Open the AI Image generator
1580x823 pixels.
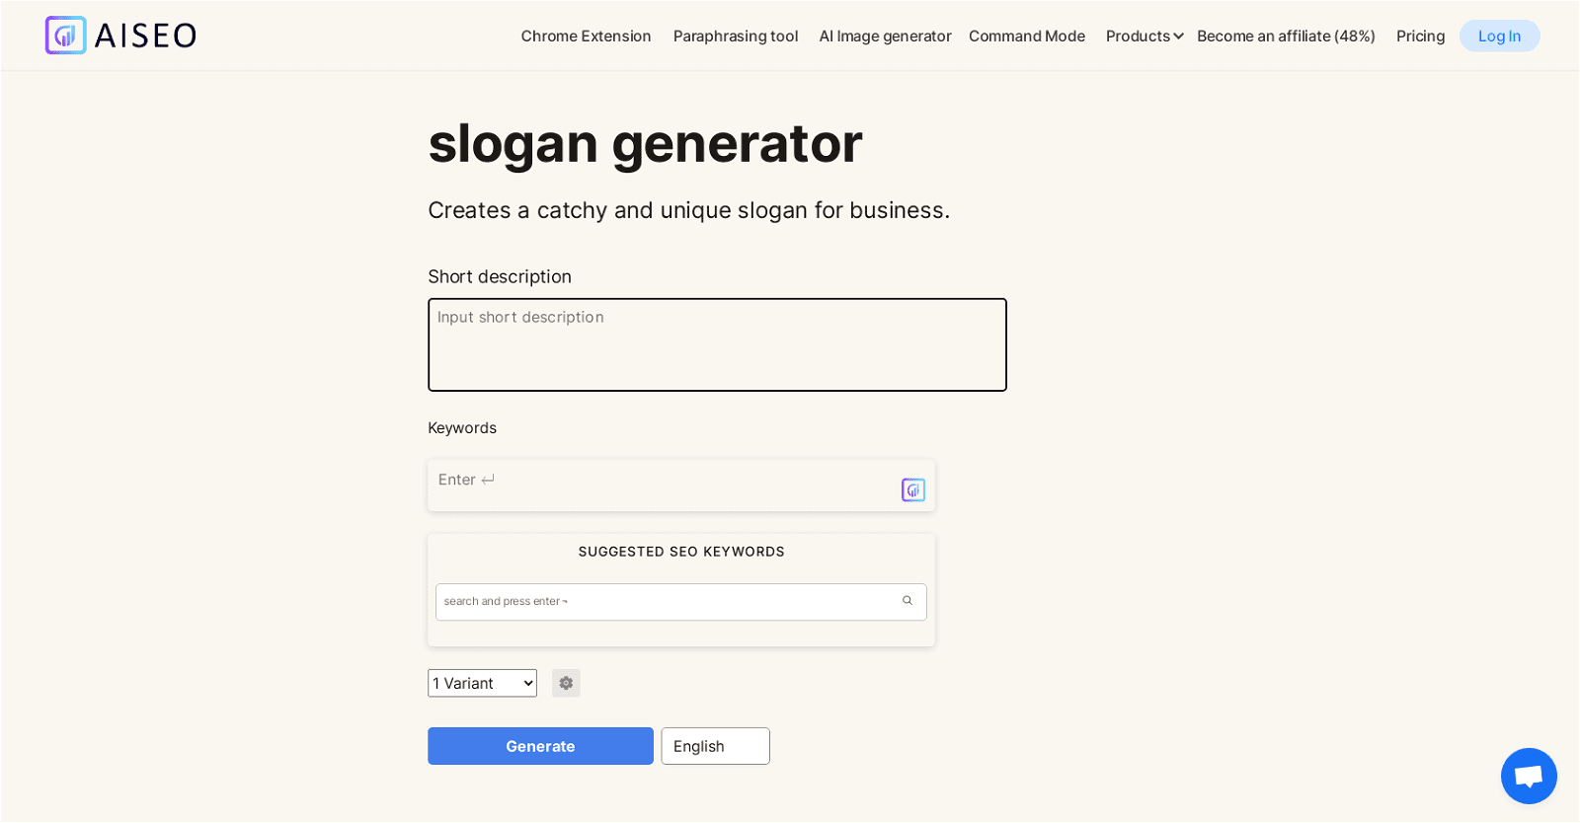pyautogui.click(x=884, y=36)
